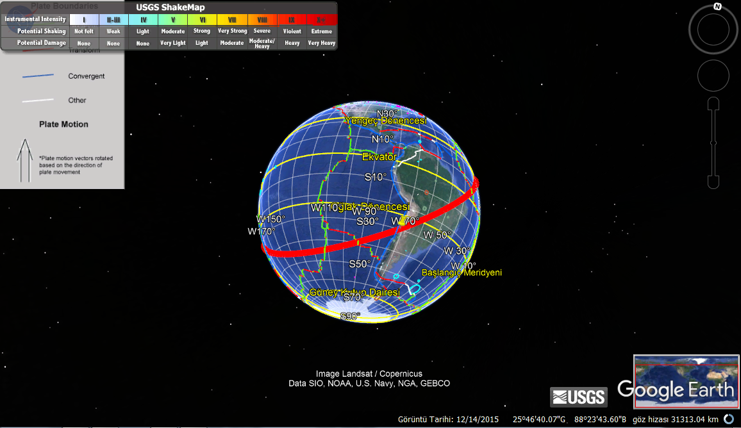Click 'Image Landsat / Copernicus' attribution
Screen dimensions: 741x428
pos(369,374)
